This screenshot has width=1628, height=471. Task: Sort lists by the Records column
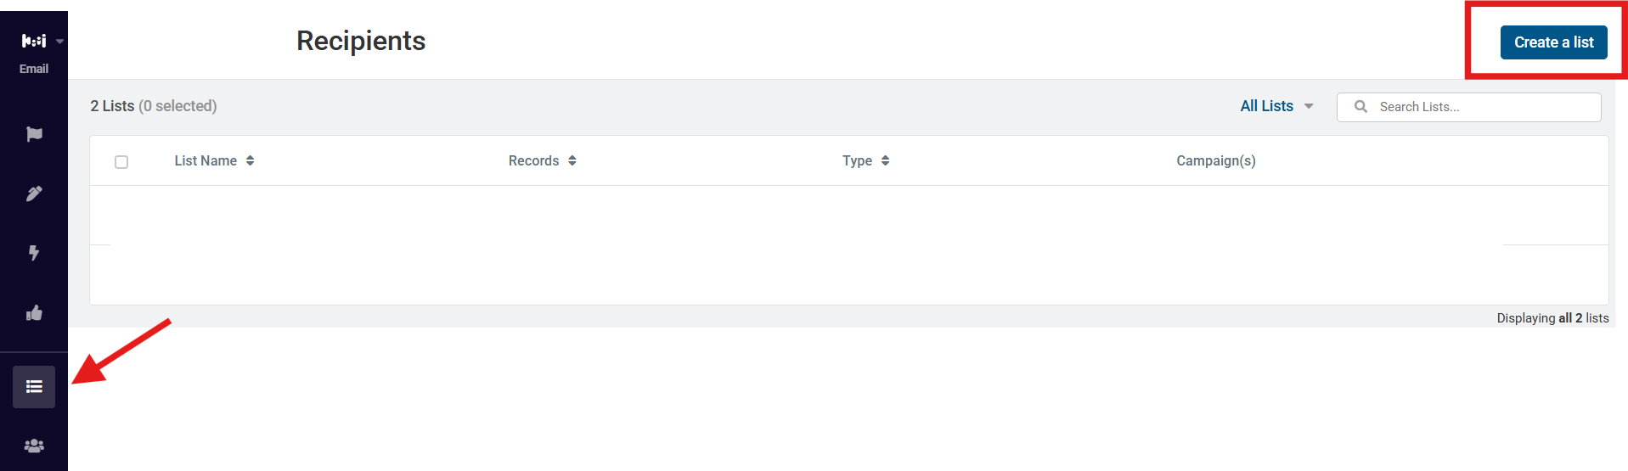pyautogui.click(x=543, y=160)
